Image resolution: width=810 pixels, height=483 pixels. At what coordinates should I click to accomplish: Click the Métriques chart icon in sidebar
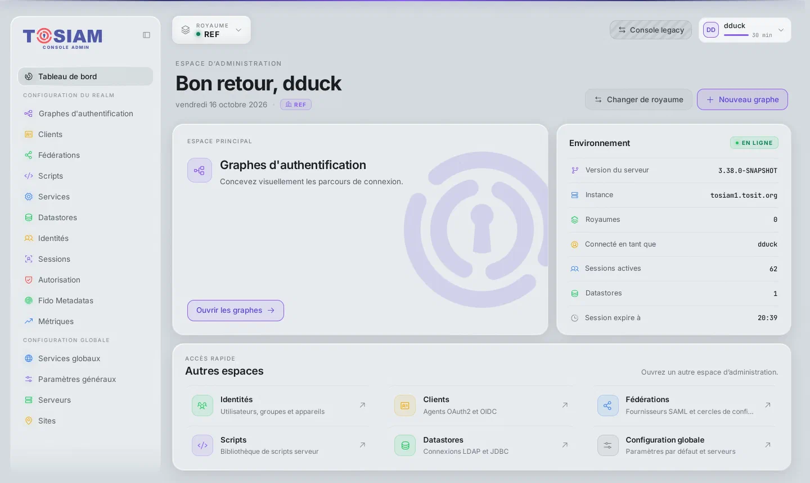pos(29,321)
